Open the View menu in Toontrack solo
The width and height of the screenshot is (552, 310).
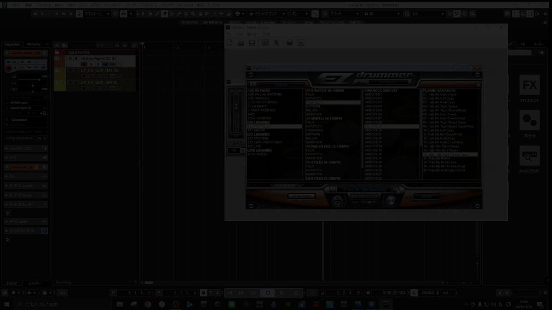[x=239, y=34]
